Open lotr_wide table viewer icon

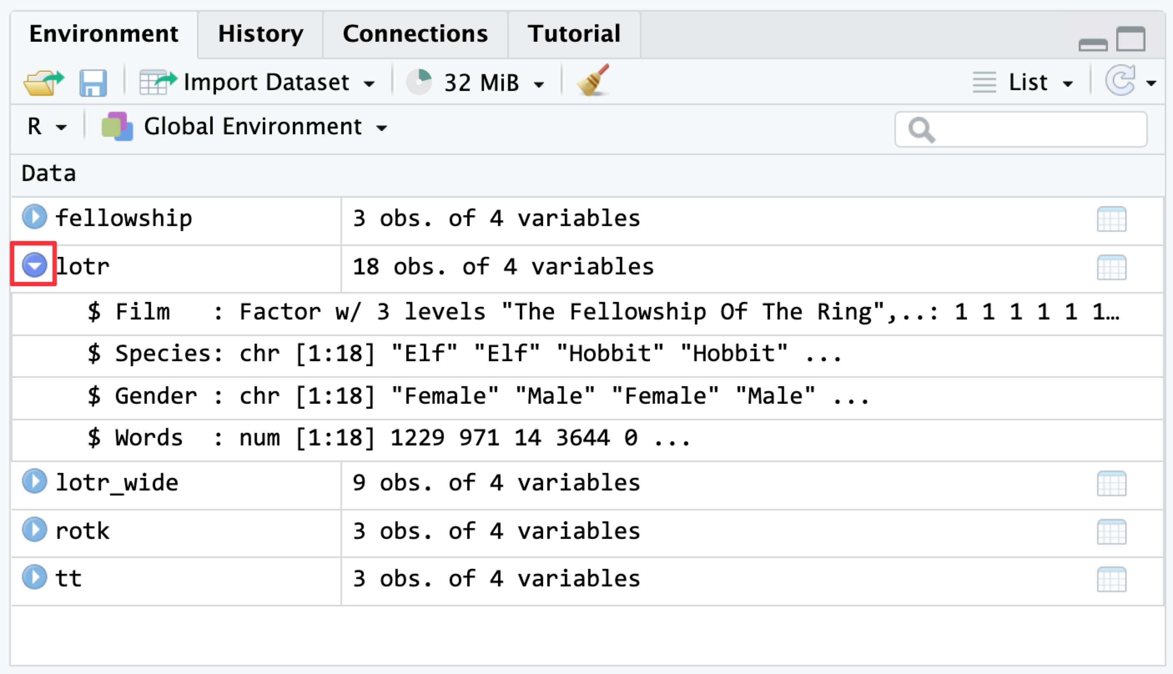(1111, 483)
